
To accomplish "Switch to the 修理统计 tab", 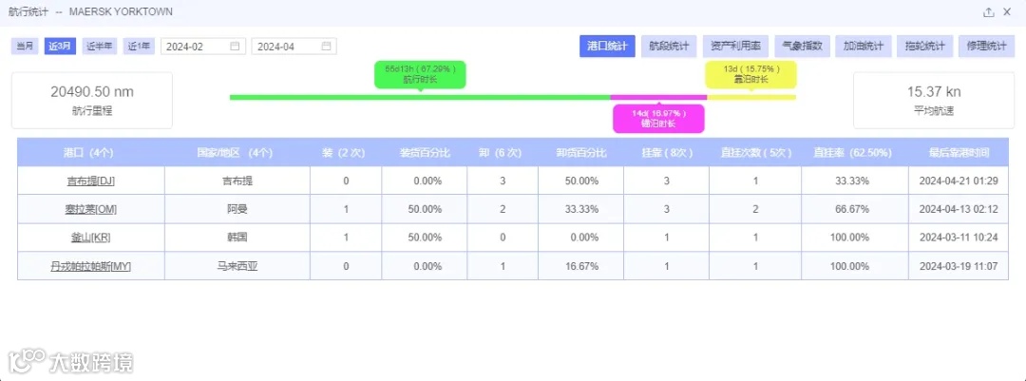I will (986, 46).
